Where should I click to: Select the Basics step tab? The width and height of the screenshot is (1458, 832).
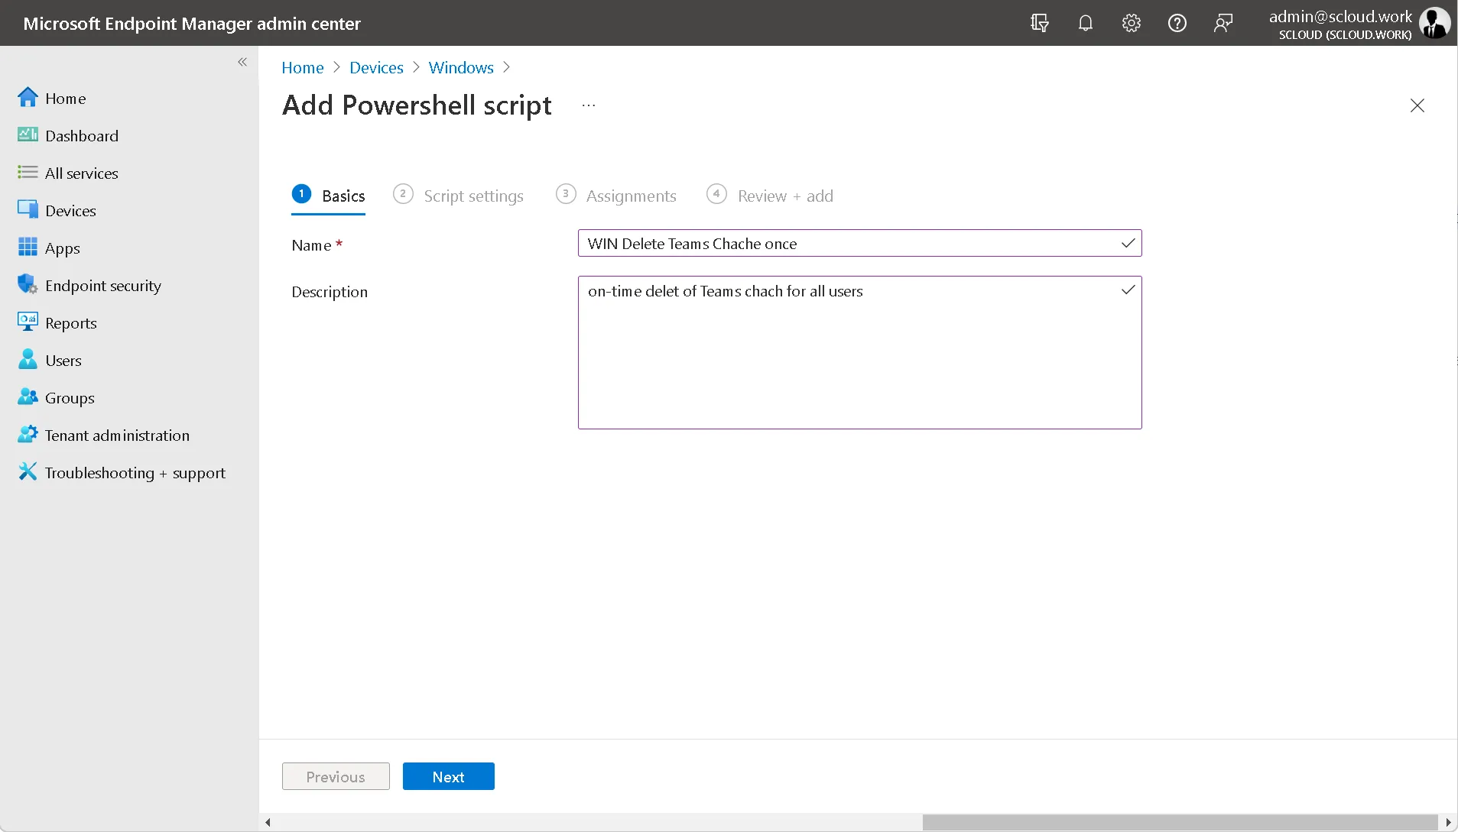tap(328, 196)
